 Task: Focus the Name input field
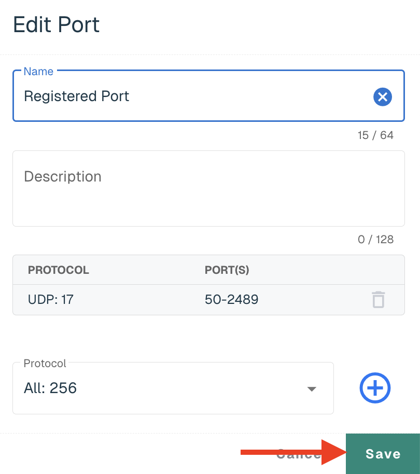(x=208, y=96)
